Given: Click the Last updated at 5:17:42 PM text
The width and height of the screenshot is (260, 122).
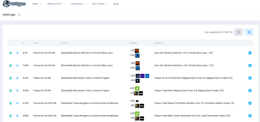Looking at the screenshot, I should pyautogui.click(x=218, y=32).
